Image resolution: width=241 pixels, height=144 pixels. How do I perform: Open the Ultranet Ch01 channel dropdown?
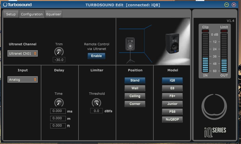pyautogui.click(x=23, y=53)
